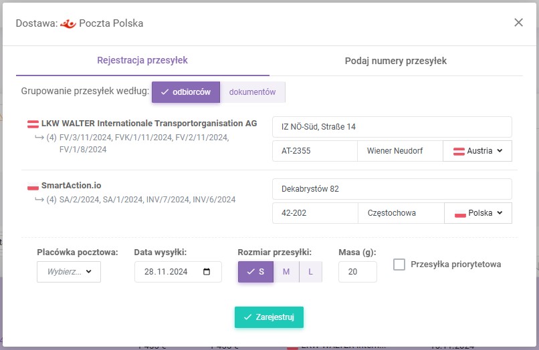
Task: Edit postal code field AT-2355
Action: [315, 151]
